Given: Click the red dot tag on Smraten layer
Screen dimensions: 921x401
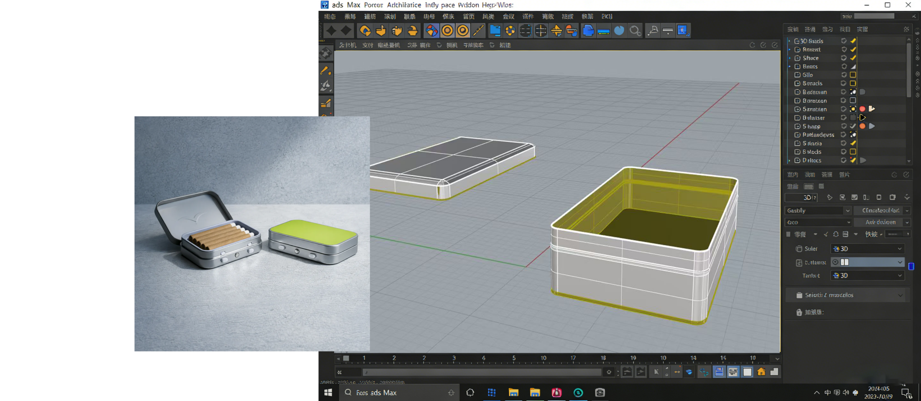Looking at the screenshot, I should [862, 109].
